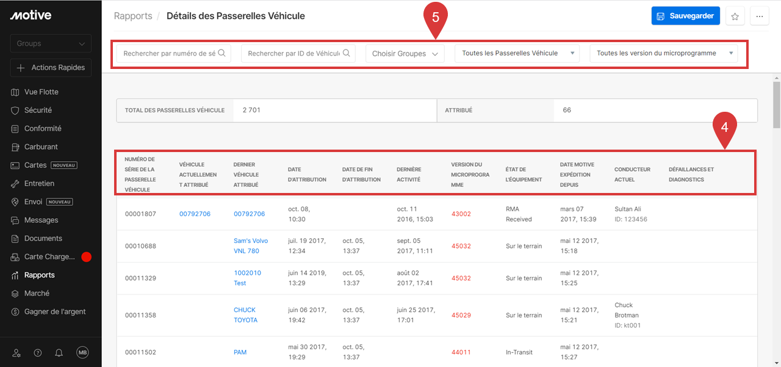The width and height of the screenshot is (781, 367).
Task: Click the Sauvegarder button
Action: (x=686, y=16)
